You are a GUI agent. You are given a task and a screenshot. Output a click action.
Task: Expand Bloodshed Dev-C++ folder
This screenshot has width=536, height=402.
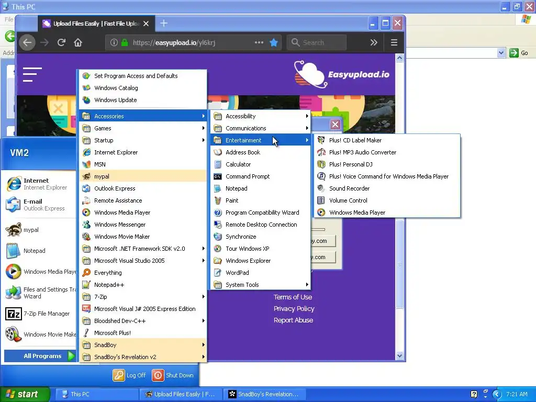(x=143, y=321)
